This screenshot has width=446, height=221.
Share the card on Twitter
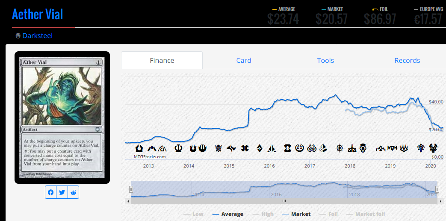(62, 192)
